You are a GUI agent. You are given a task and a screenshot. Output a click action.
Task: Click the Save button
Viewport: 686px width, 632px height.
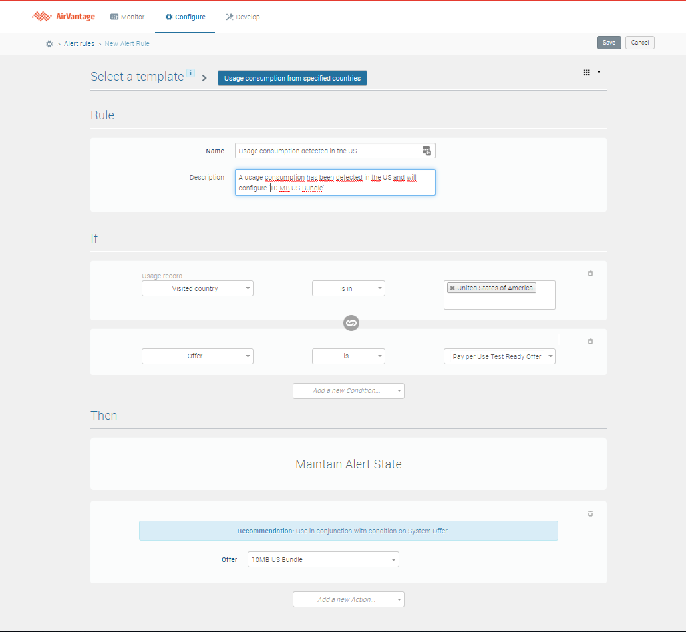[609, 43]
